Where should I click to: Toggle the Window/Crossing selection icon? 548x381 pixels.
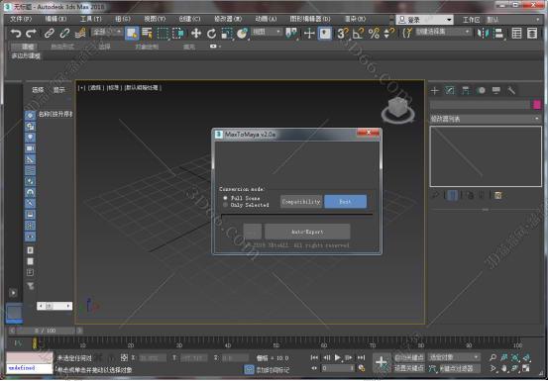(x=178, y=34)
